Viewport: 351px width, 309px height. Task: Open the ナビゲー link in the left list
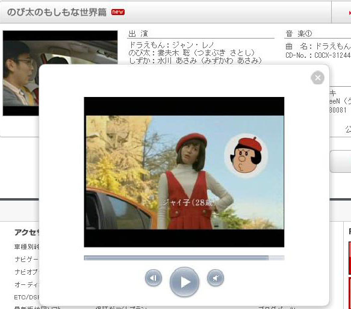(x=26, y=259)
